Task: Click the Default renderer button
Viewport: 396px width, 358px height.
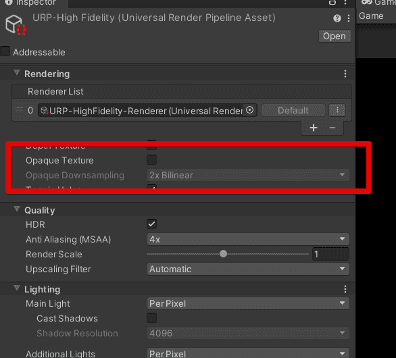Action: coord(293,110)
